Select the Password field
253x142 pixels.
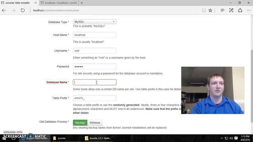point(94,66)
